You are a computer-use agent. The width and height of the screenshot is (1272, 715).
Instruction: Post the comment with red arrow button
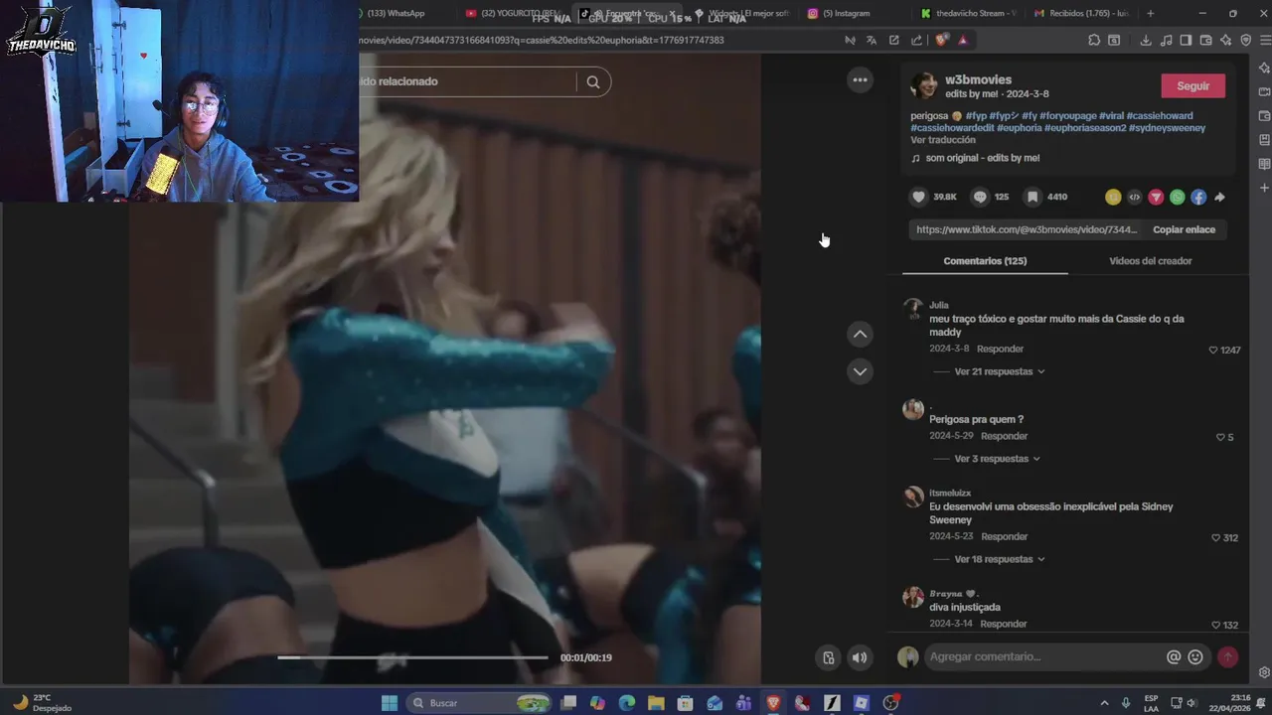point(1228,656)
